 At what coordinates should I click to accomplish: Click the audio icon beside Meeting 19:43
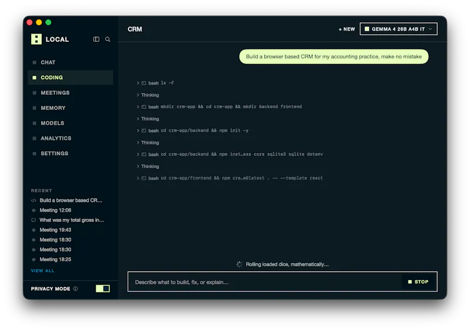tap(33, 230)
